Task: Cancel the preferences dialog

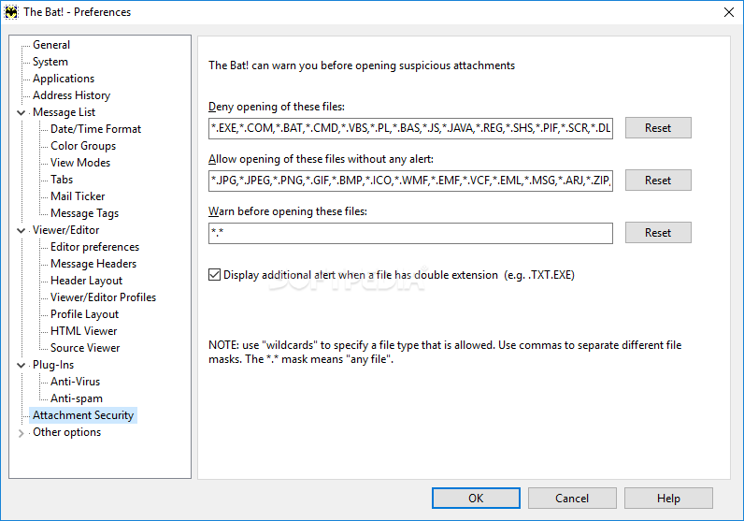Action: click(572, 499)
